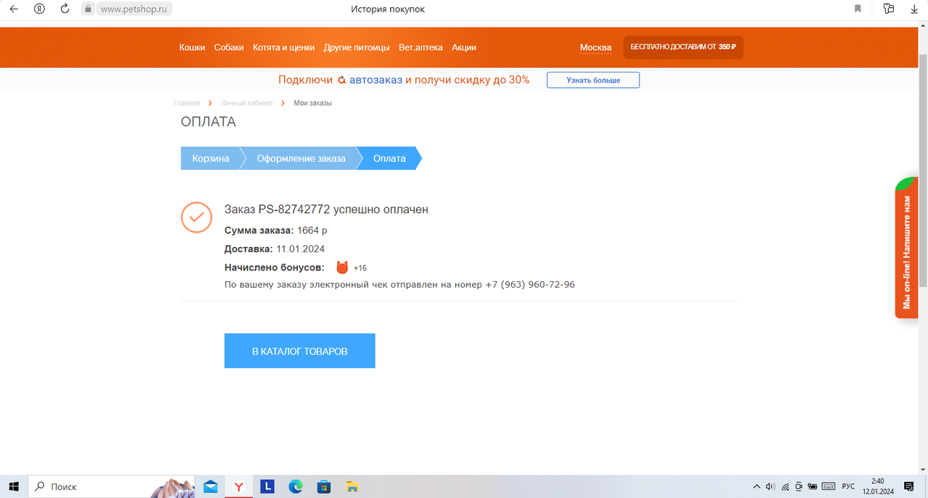Show hidden tray icons chevron
This screenshot has width=928, height=498.
[757, 486]
